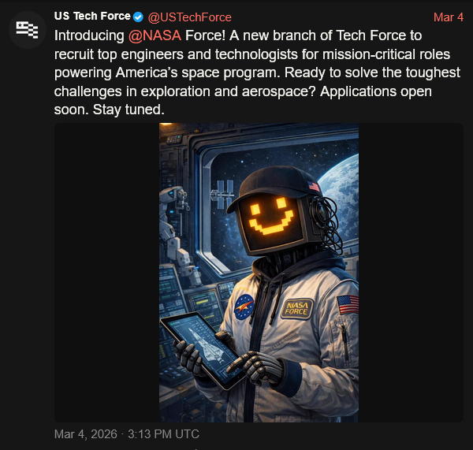Click the tablet held by the robot
Viewport: 473px width, 450px height.
pos(202,347)
